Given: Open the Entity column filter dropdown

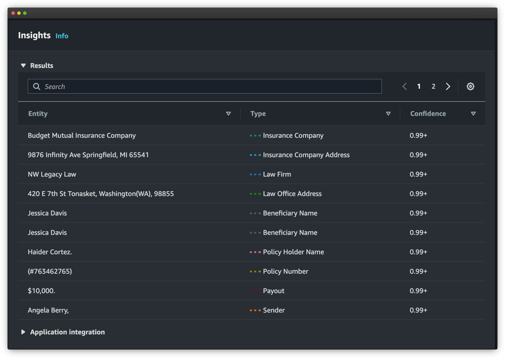Looking at the screenshot, I should tap(229, 114).
